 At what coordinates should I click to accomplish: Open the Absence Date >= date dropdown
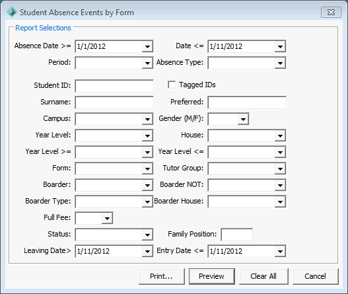147,46
